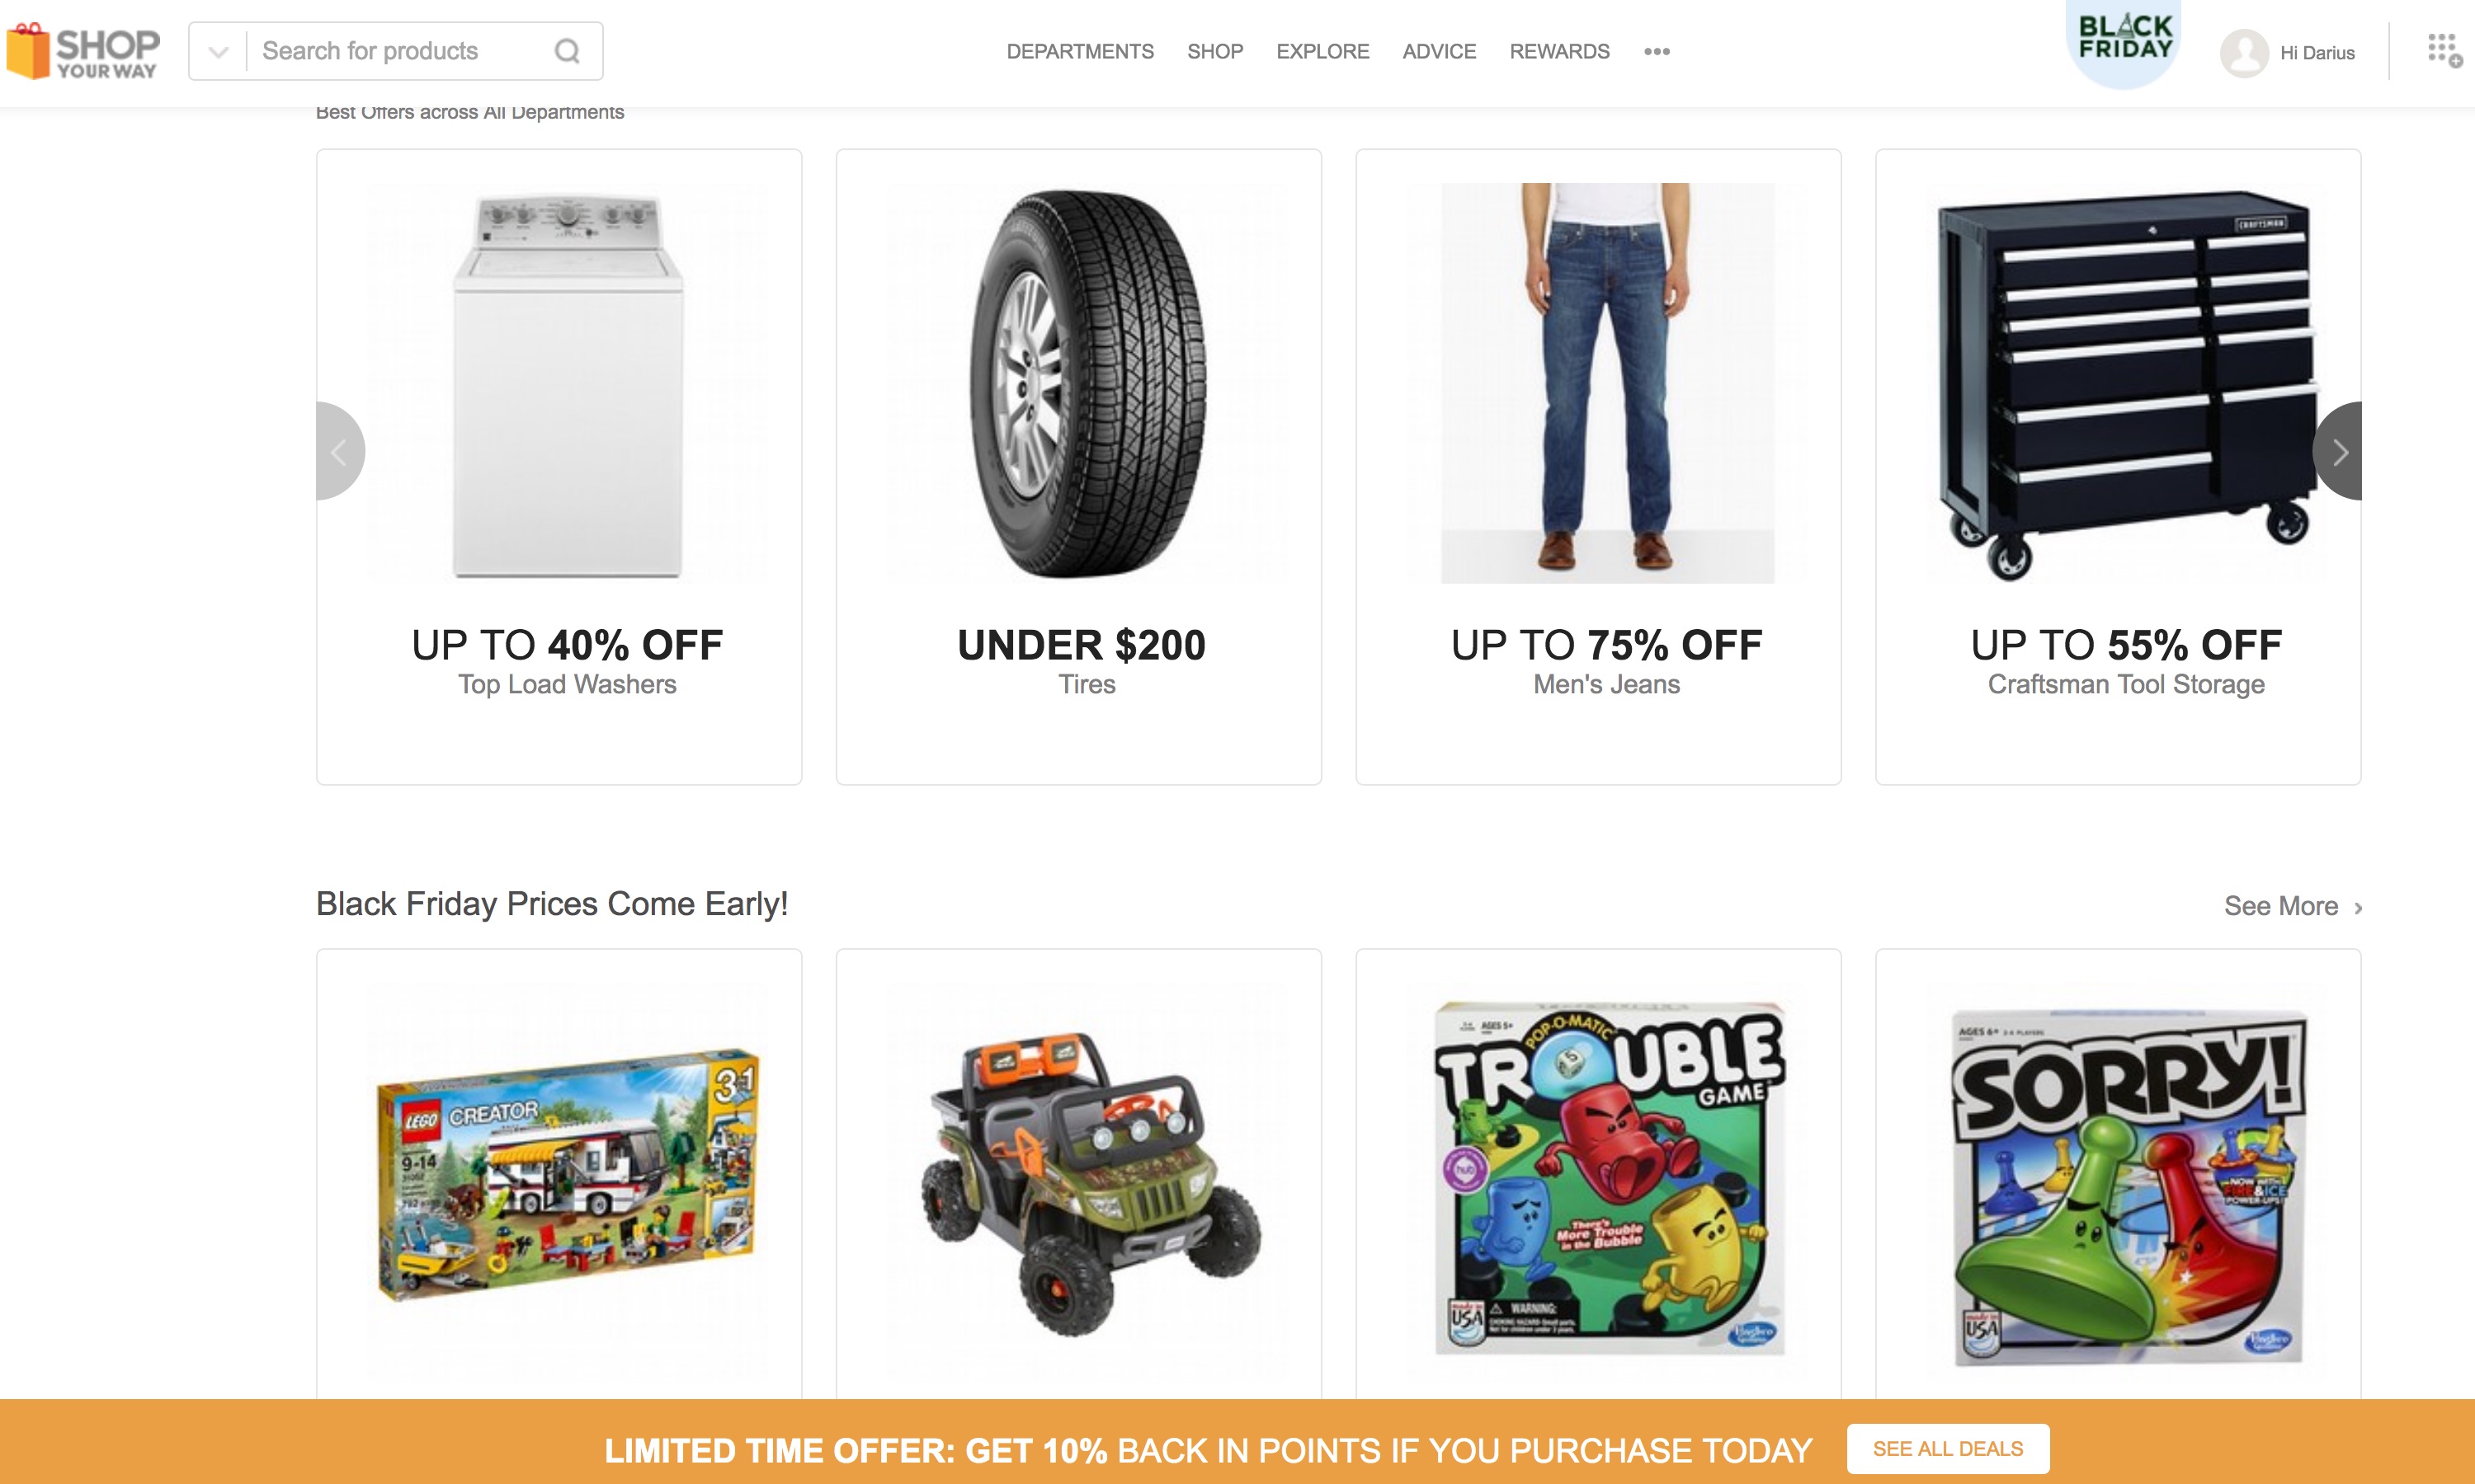Select the Trouble game product image
The width and height of the screenshot is (2475, 1484).
tap(1609, 1178)
